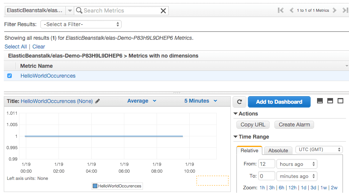The height and width of the screenshot is (195, 349).
Task: Open the Average statistic dropdown
Action: [x=142, y=101]
